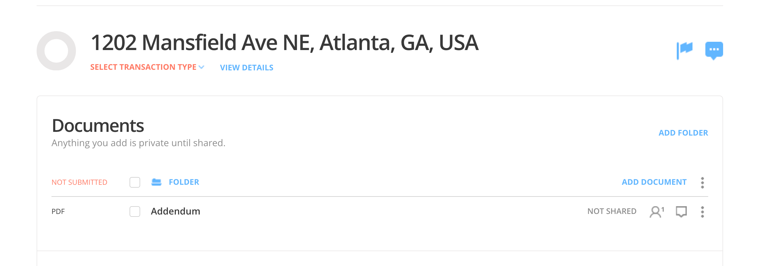Open the Addendum document
Image resolution: width=762 pixels, height=266 pixels.
[175, 211]
